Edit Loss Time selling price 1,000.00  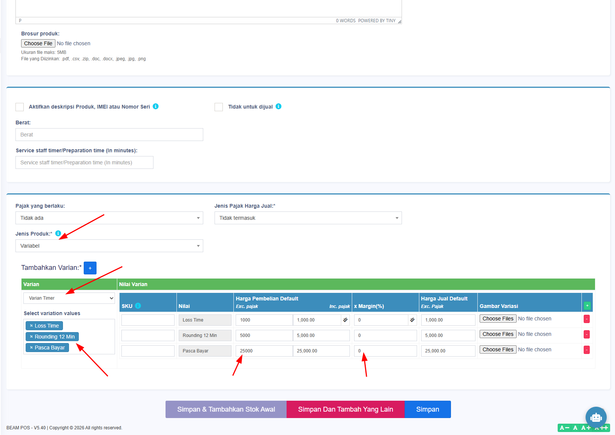(x=448, y=320)
